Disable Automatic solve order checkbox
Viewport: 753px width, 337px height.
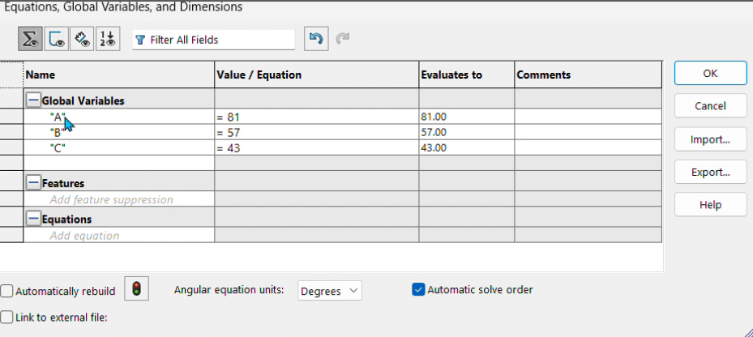click(418, 289)
